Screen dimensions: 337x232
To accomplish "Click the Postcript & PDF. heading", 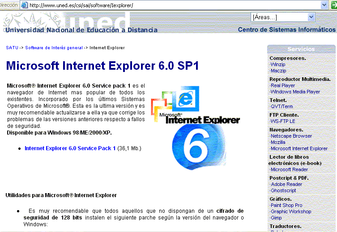I will click(x=289, y=178).
